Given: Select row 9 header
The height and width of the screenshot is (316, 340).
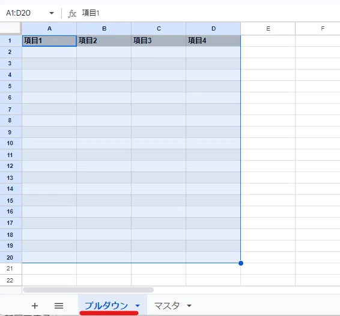Looking at the screenshot, I should click(11, 132).
